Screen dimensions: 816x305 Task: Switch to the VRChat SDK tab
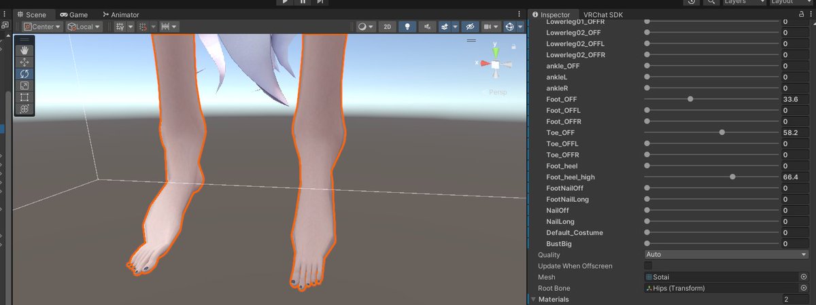coord(602,14)
